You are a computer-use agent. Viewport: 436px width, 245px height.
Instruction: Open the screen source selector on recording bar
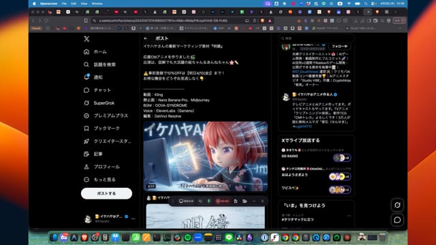tap(186, 201)
